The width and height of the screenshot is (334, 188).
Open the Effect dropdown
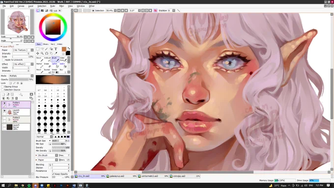pyautogui.click(x=23, y=64)
